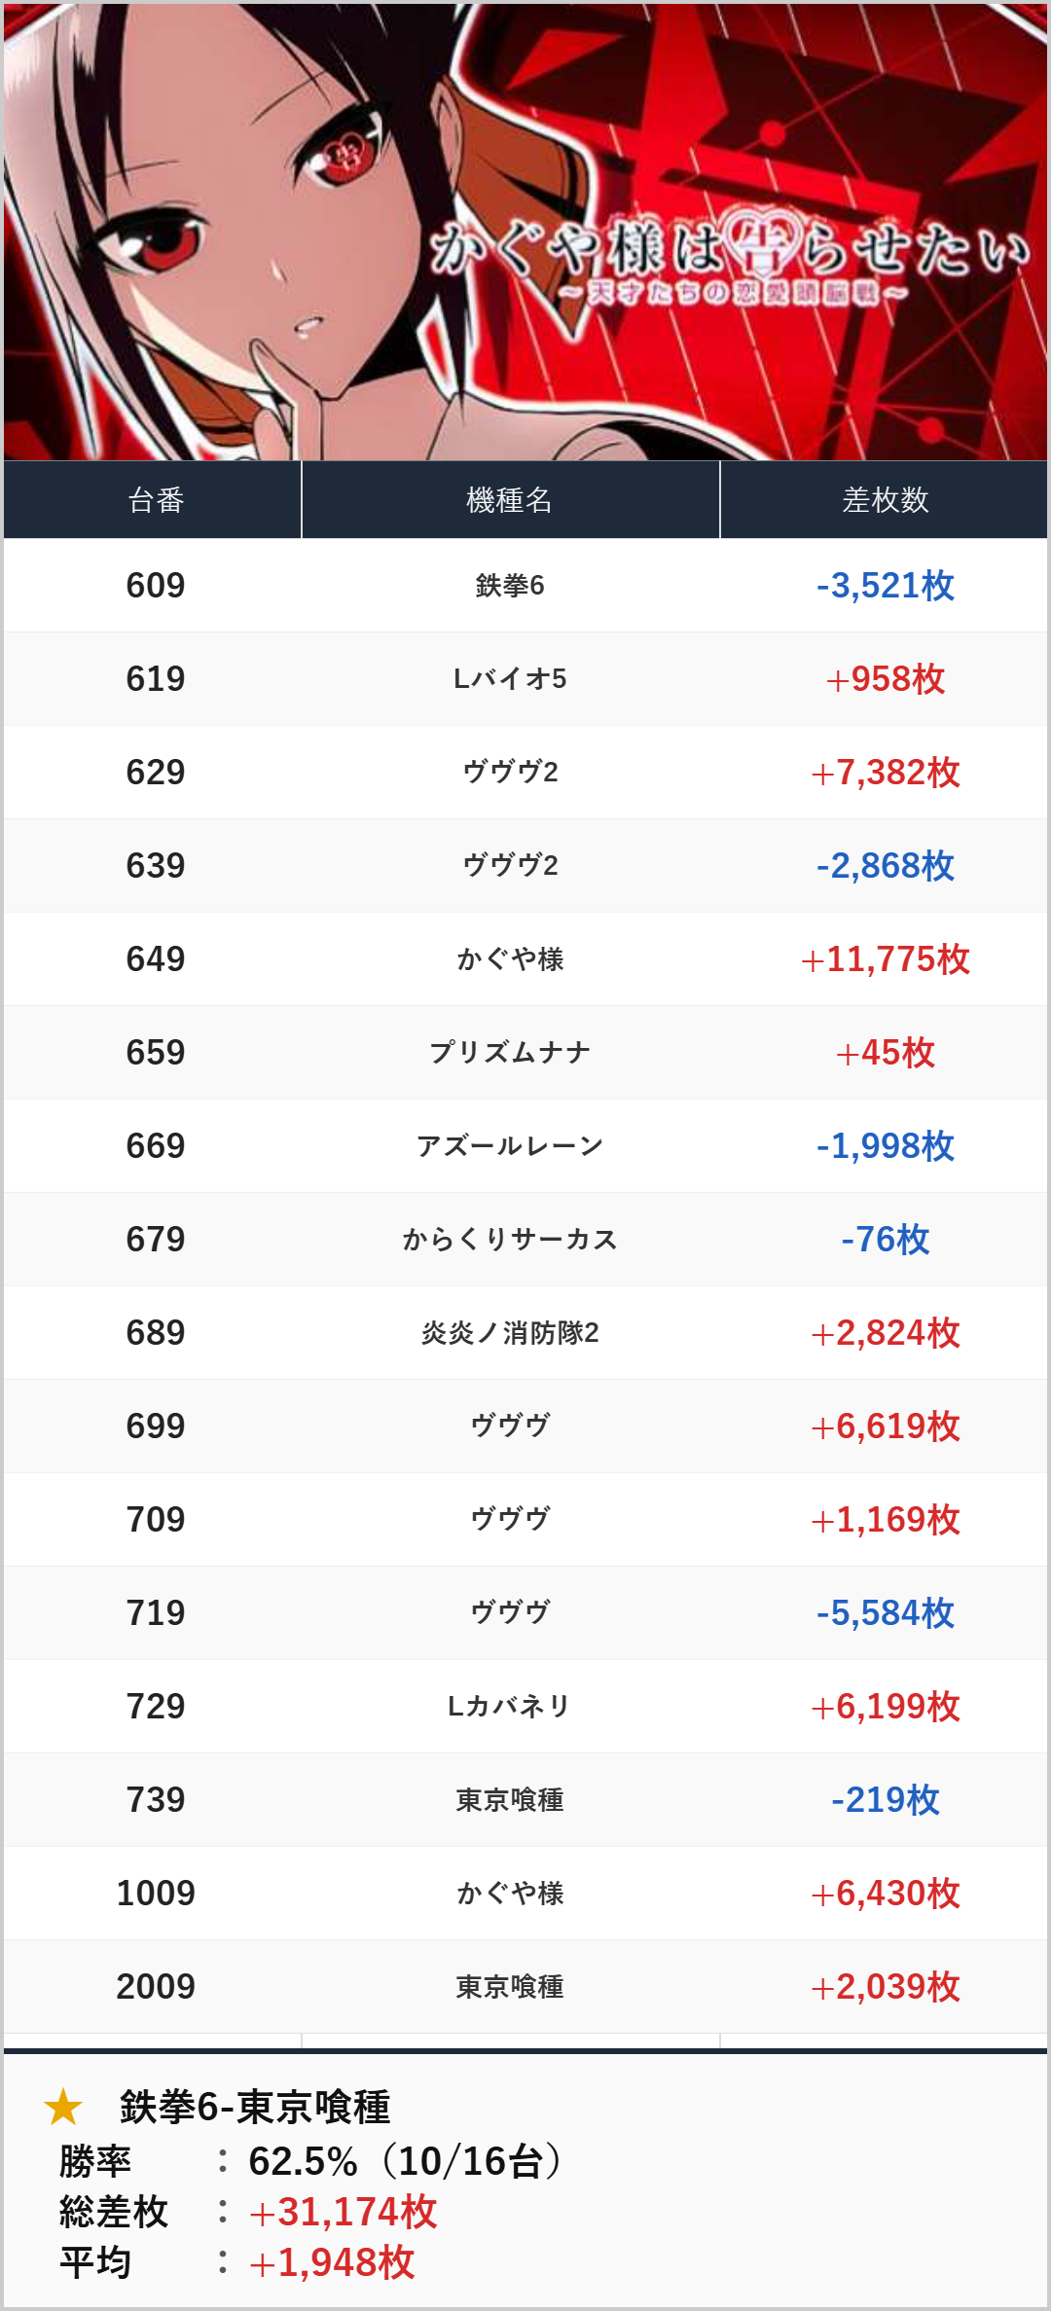Select the +11,775枚 difference value
The image size is (1051, 2311).
pyautogui.click(x=885, y=959)
